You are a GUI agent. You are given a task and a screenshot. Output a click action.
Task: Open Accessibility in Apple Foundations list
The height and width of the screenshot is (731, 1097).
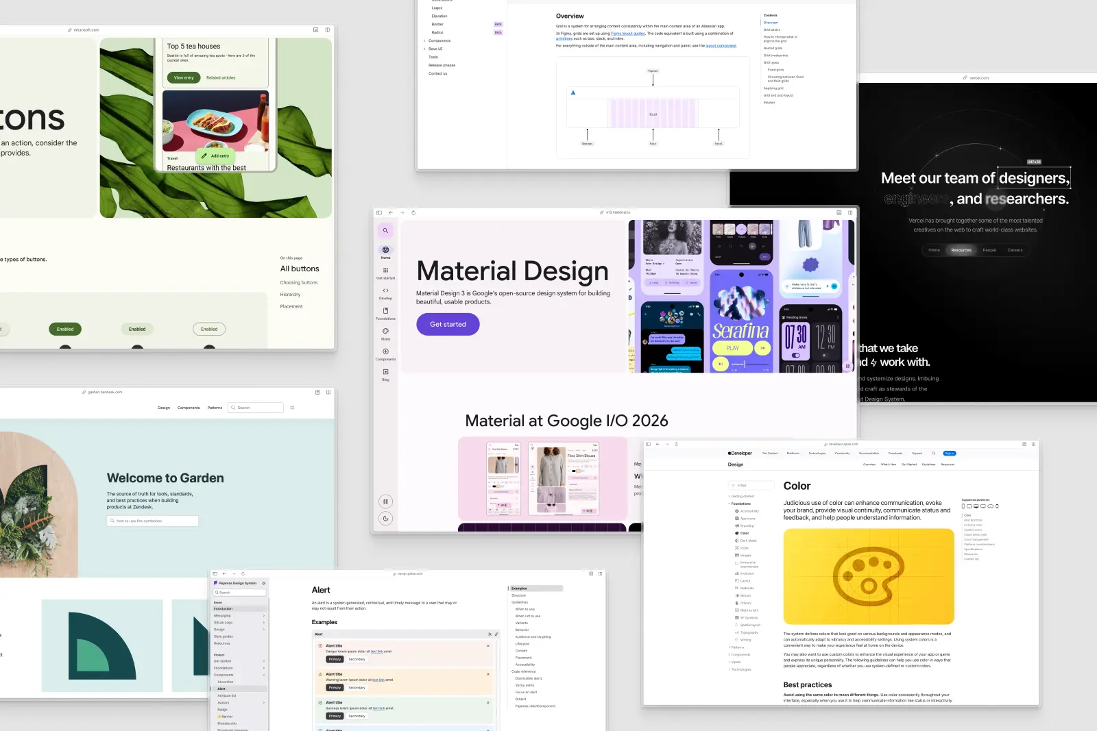(x=747, y=511)
